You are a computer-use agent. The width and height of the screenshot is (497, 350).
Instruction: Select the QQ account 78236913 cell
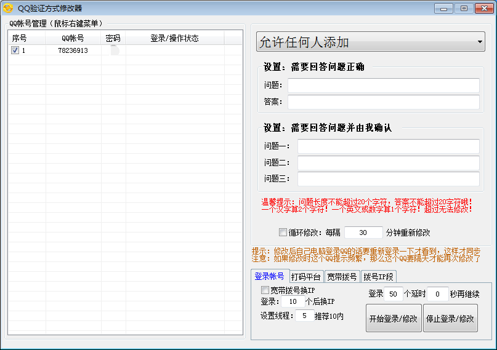(73, 50)
